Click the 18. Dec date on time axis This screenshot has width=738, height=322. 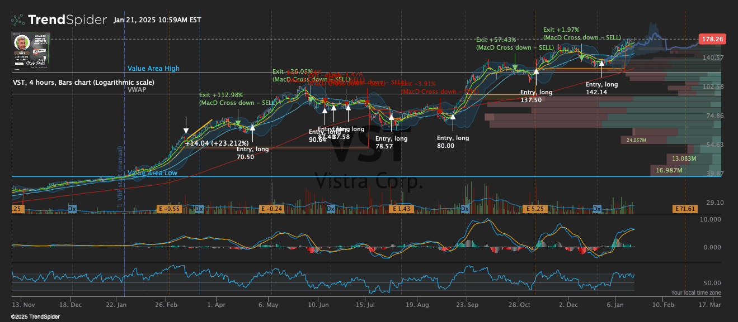click(70, 306)
